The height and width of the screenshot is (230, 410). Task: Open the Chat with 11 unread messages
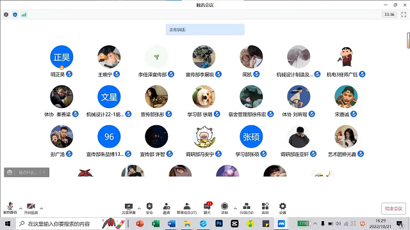tap(208, 208)
